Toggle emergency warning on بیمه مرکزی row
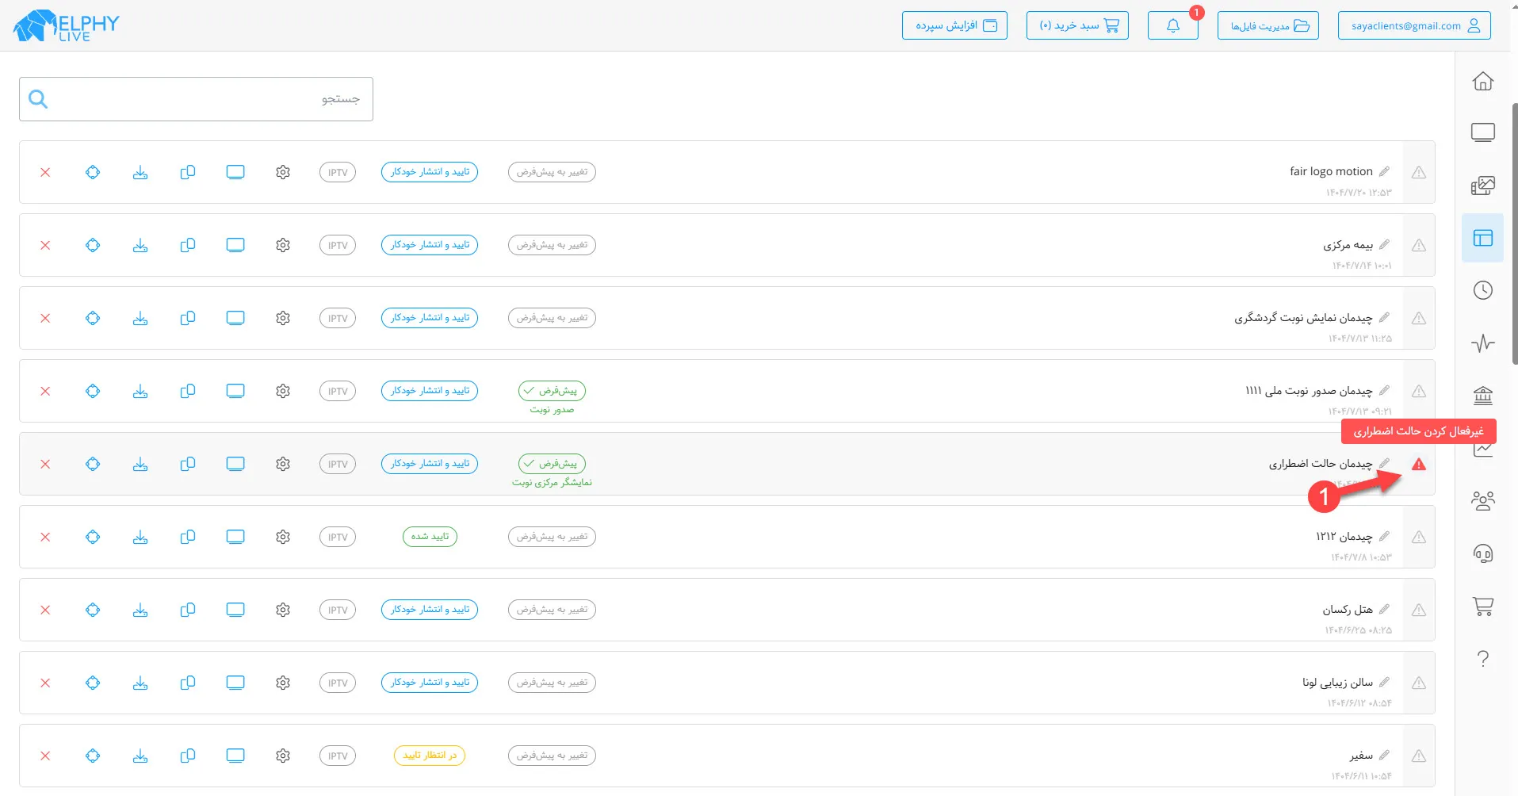 (1418, 246)
